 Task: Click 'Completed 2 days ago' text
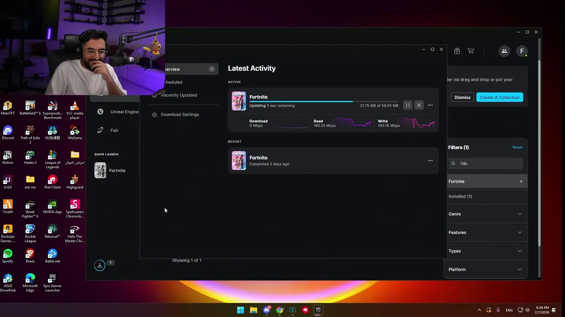tap(269, 164)
